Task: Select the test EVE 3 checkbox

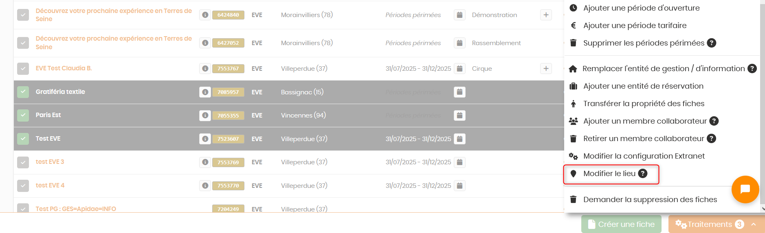Action: click(x=23, y=162)
